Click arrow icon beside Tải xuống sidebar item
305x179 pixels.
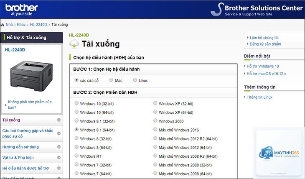[59, 120]
